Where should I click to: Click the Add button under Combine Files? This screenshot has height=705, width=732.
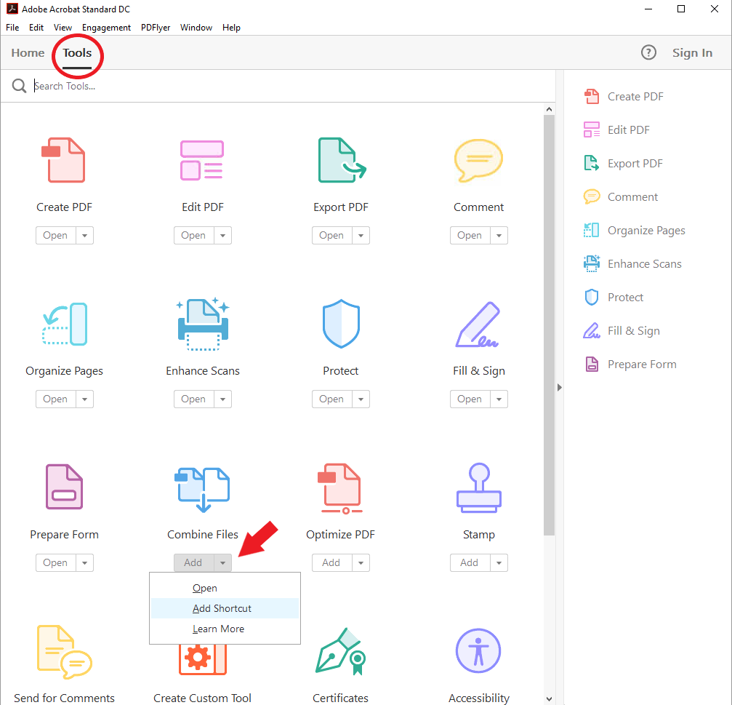click(194, 562)
